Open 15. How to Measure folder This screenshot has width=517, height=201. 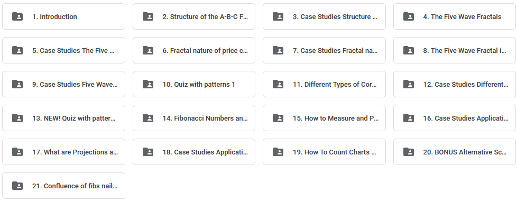click(324, 118)
